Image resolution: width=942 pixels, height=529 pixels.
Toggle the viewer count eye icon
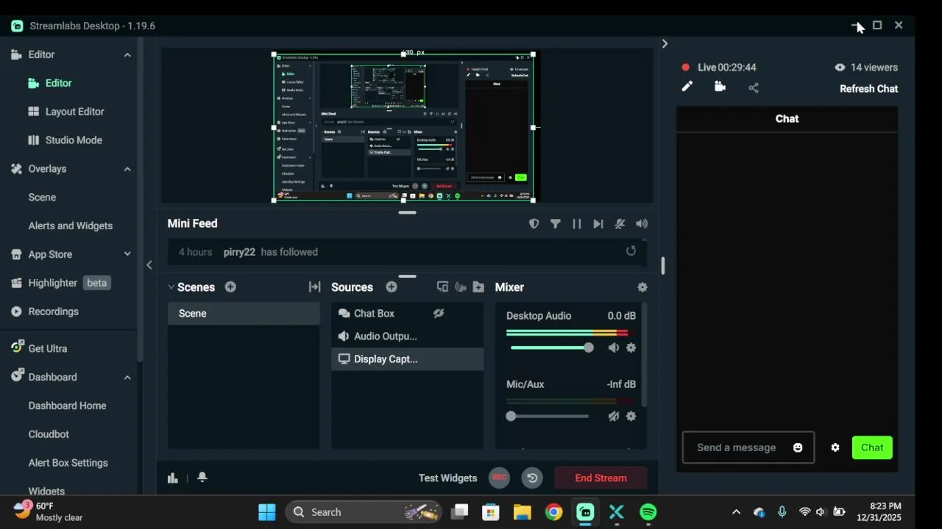click(x=840, y=67)
